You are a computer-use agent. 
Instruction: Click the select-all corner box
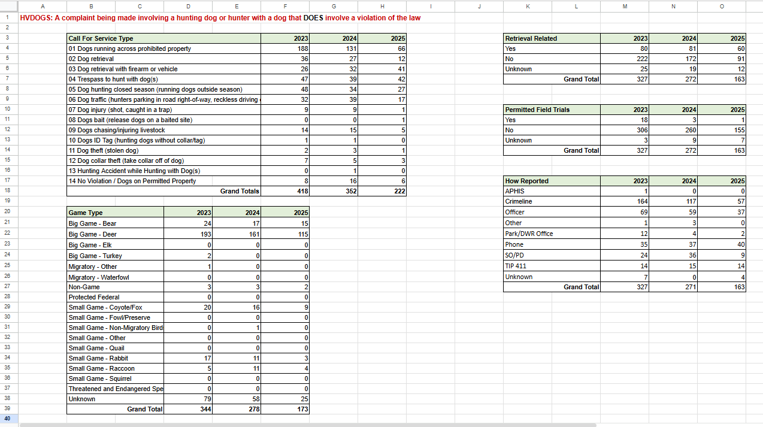8,6
